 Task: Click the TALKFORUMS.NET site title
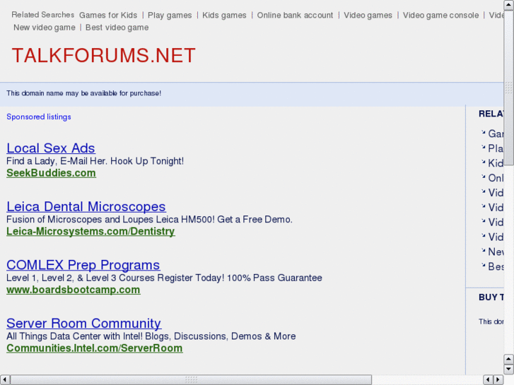[x=104, y=55]
